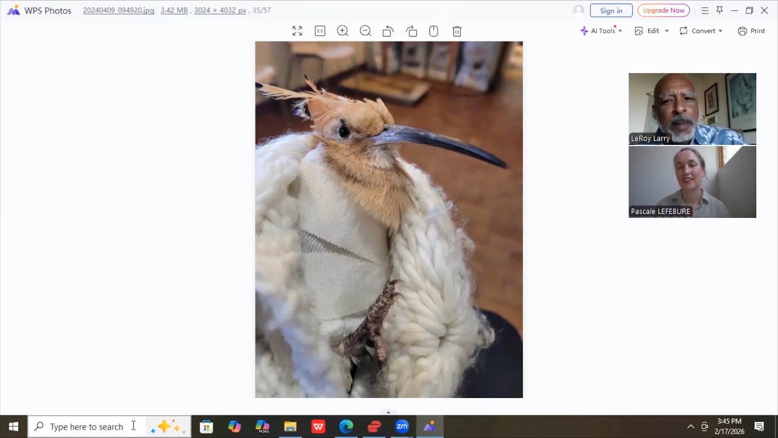Click the file name 20240409_094920.jpg
The image size is (778, 438).
[119, 10]
